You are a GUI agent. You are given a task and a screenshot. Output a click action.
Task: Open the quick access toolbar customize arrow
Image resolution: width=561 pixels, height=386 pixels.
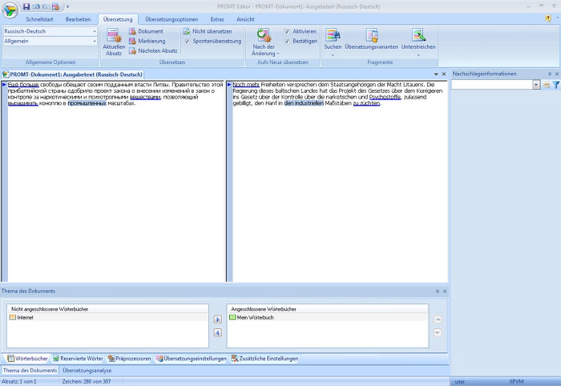coord(68,7)
